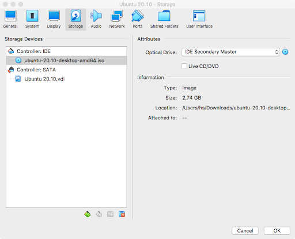This screenshot has width=295, height=239.
Task: Select ubuntu-20.10-desktop-amd64.iso entry
Action: 66,60
